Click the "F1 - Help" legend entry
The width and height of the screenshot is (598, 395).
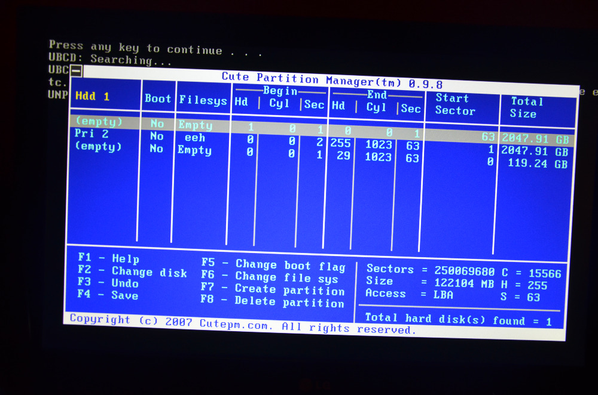(109, 258)
